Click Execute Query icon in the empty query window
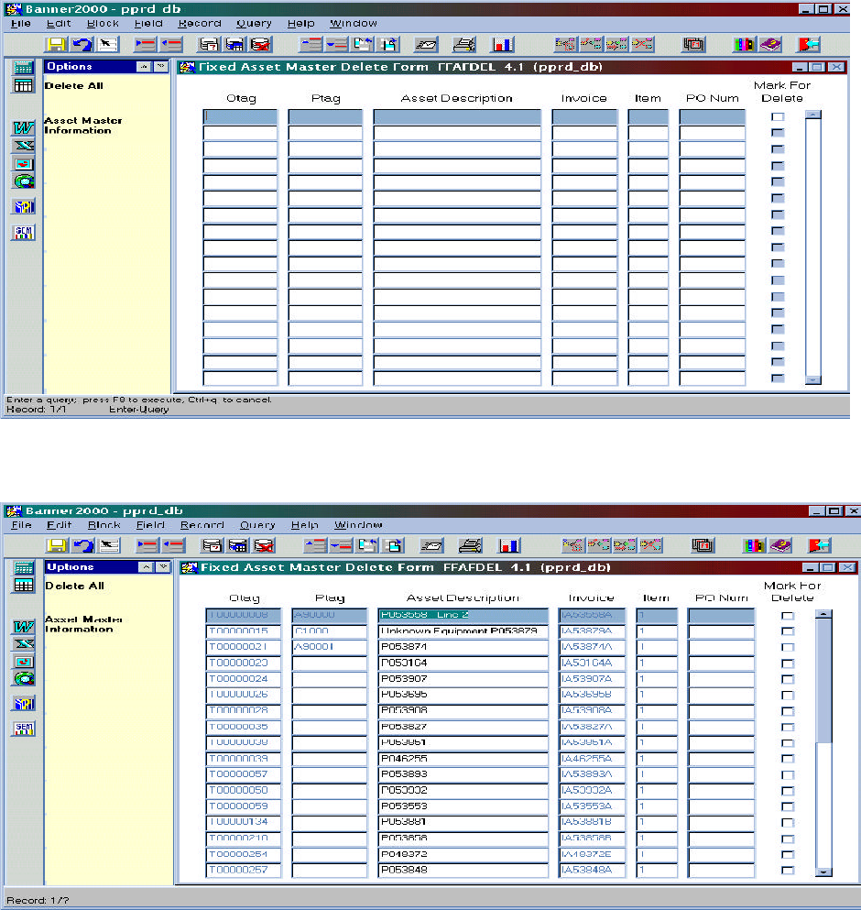This screenshot has height=910, width=861. click(234, 45)
